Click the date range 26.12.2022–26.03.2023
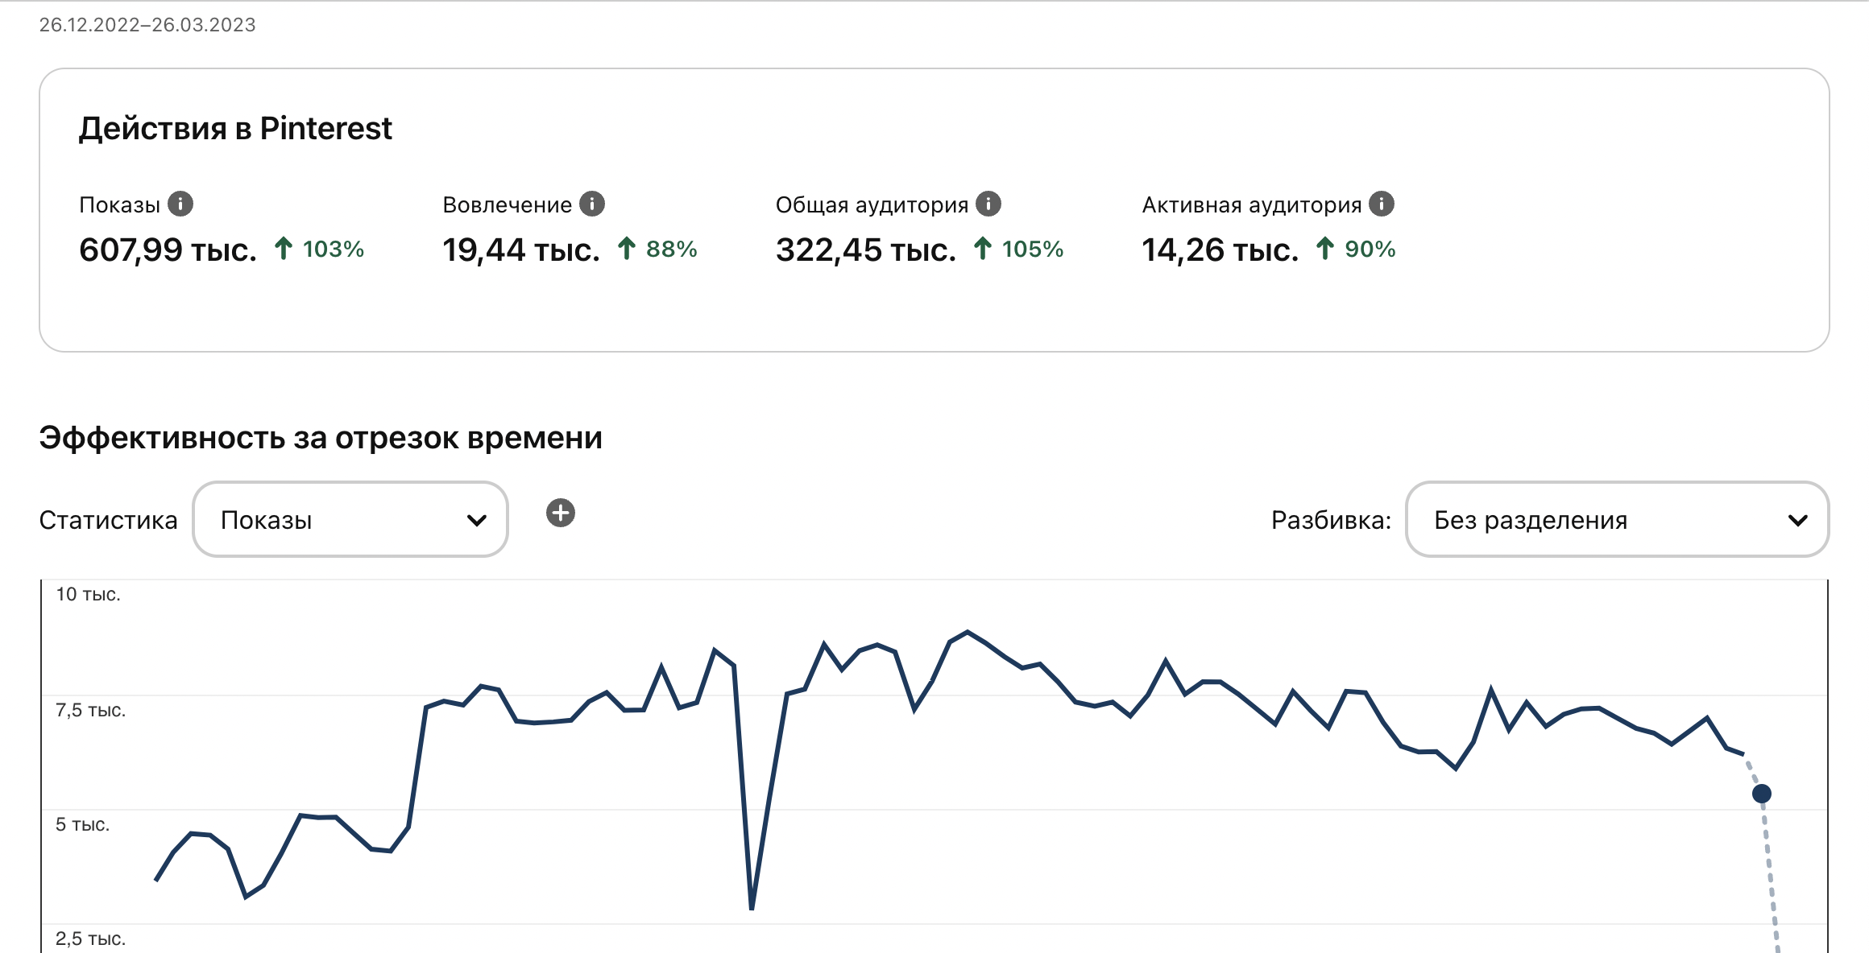Viewport: 1869px width, 953px height. click(x=147, y=25)
